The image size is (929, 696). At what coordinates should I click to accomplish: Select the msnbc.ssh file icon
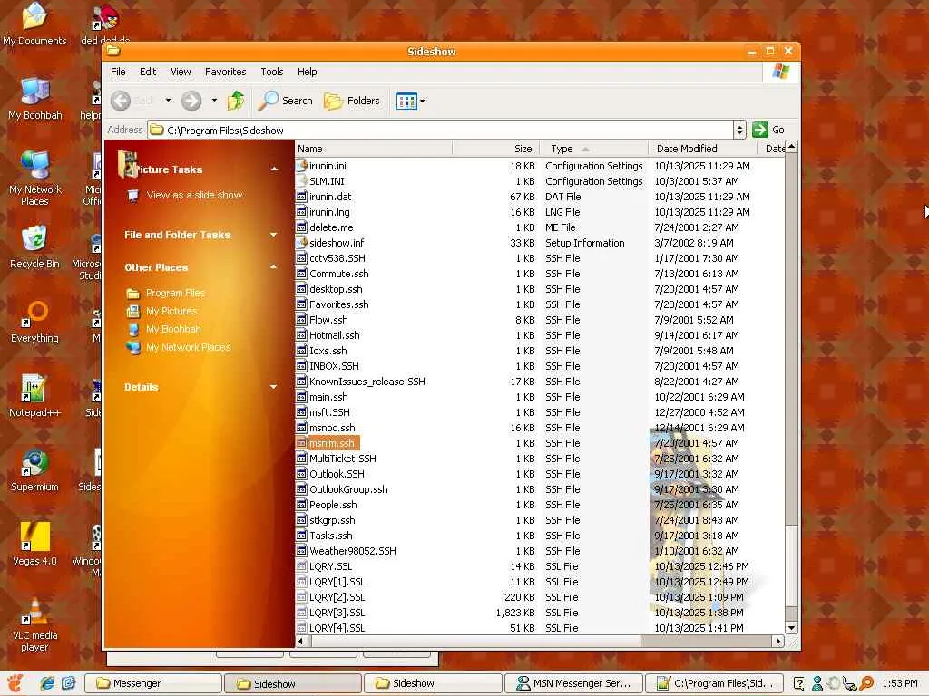point(301,428)
